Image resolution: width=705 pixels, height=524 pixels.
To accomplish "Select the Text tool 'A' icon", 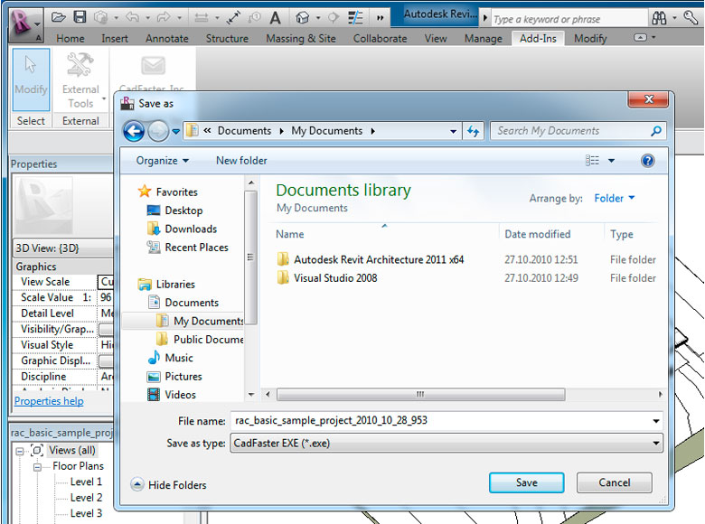I will (x=275, y=18).
